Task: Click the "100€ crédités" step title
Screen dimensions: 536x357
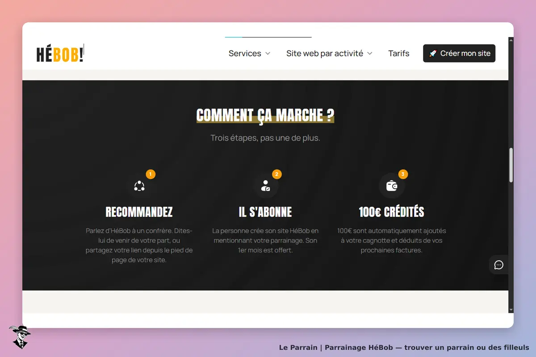Action: (392, 212)
